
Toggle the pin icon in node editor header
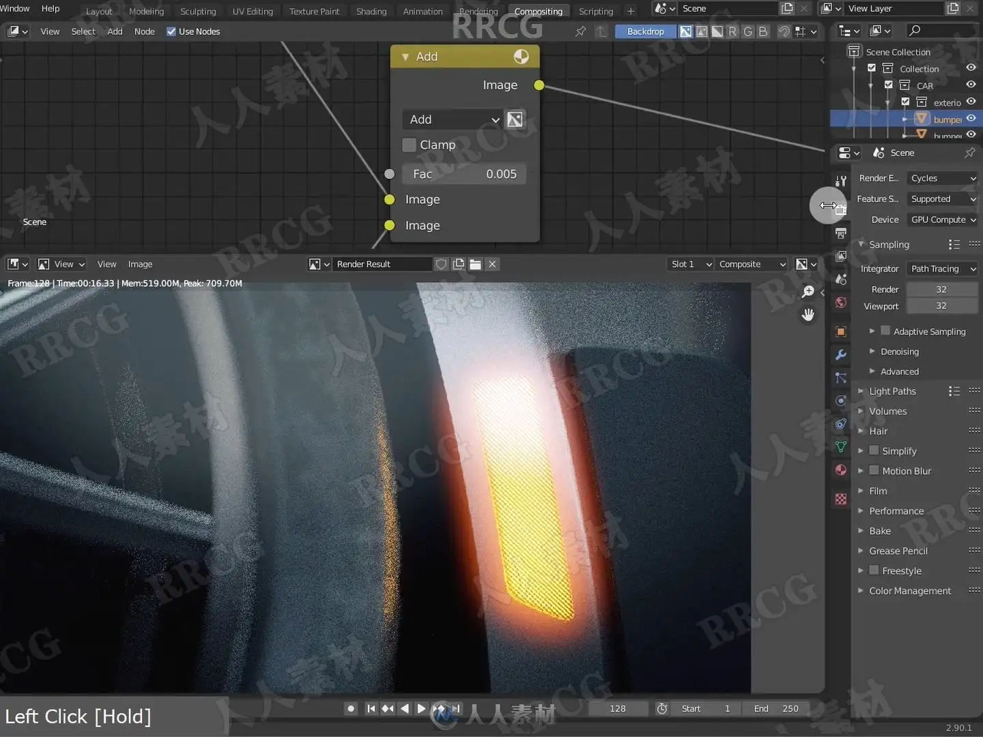point(581,31)
